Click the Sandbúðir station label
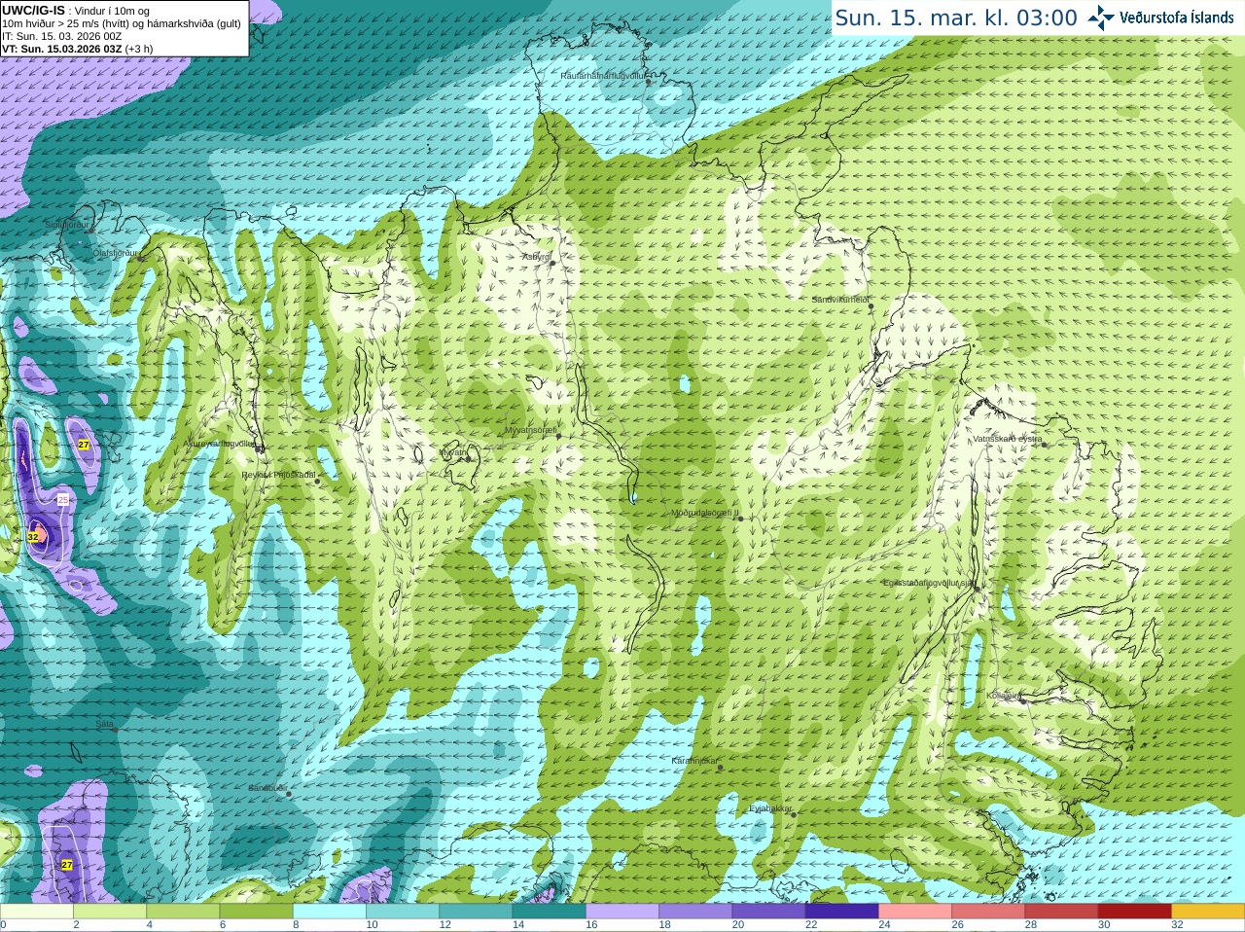Viewport: 1245px width, 932px height. point(267,788)
